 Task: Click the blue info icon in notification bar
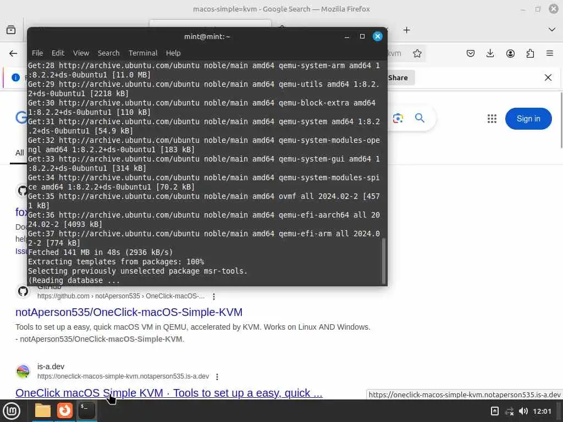coord(15,77)
